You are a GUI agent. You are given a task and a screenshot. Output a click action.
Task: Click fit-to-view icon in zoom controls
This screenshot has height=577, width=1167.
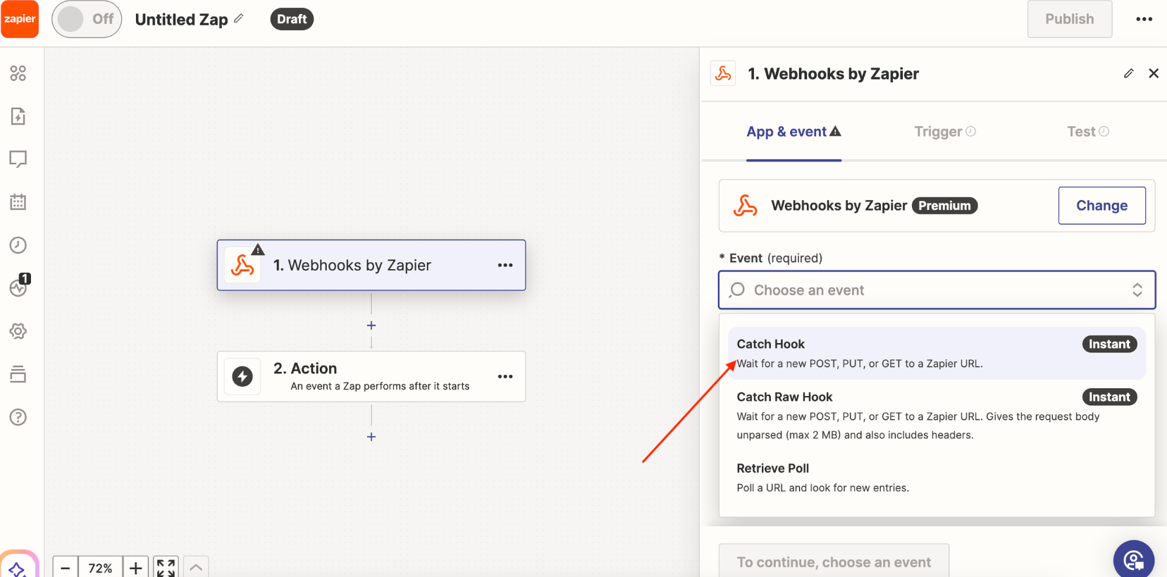coord(166,567)
